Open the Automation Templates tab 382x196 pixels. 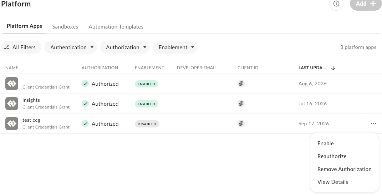(116, 26)
